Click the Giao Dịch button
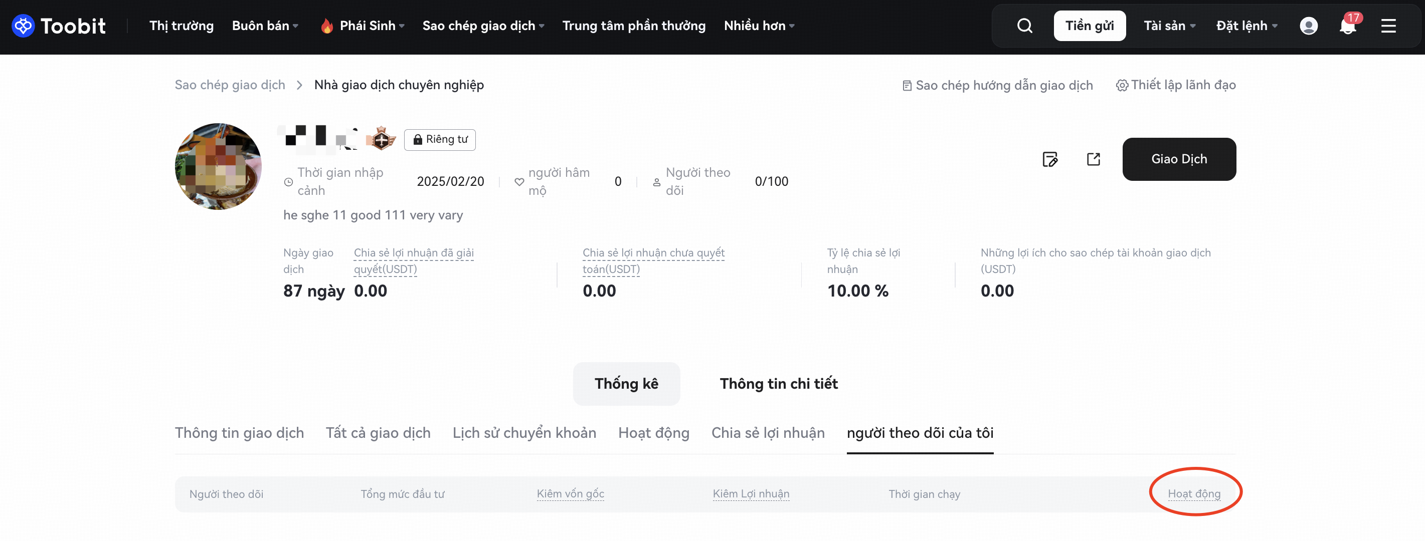This screenshot has width=1425, height=541. point(1178,159)
